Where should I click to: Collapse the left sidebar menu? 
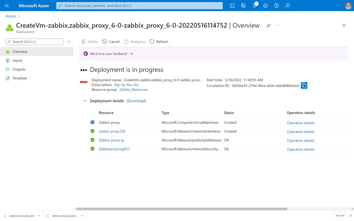point(69,42)
